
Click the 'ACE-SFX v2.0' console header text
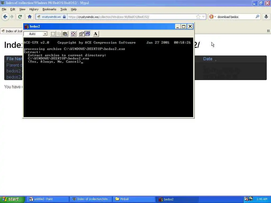pos(36,43)
